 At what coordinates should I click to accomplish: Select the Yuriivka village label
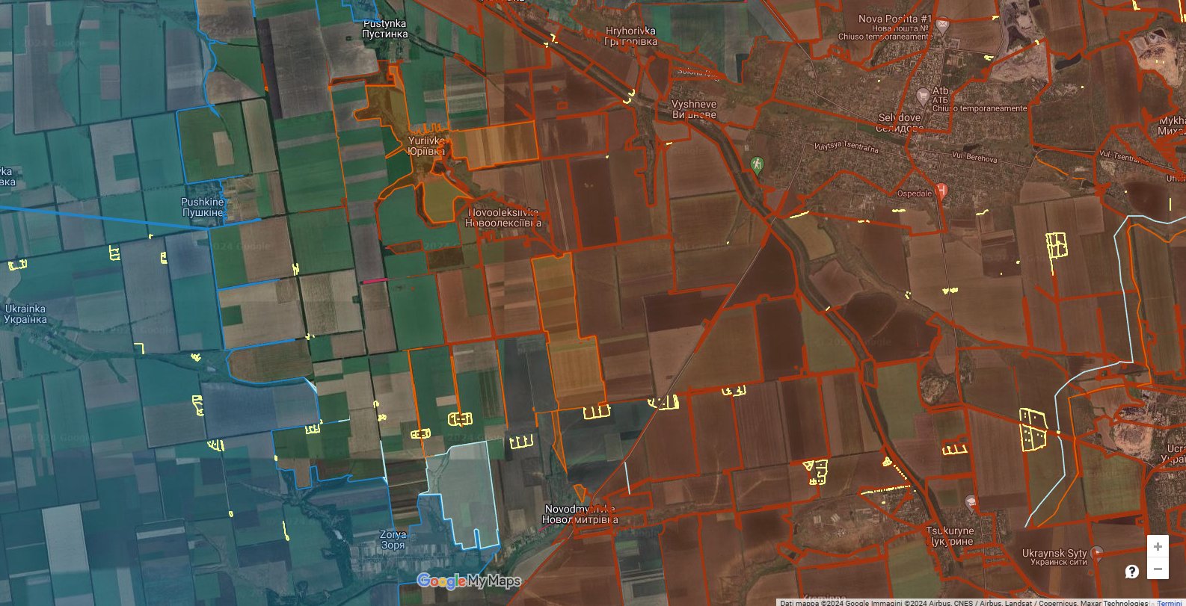(x=426, y=146)
